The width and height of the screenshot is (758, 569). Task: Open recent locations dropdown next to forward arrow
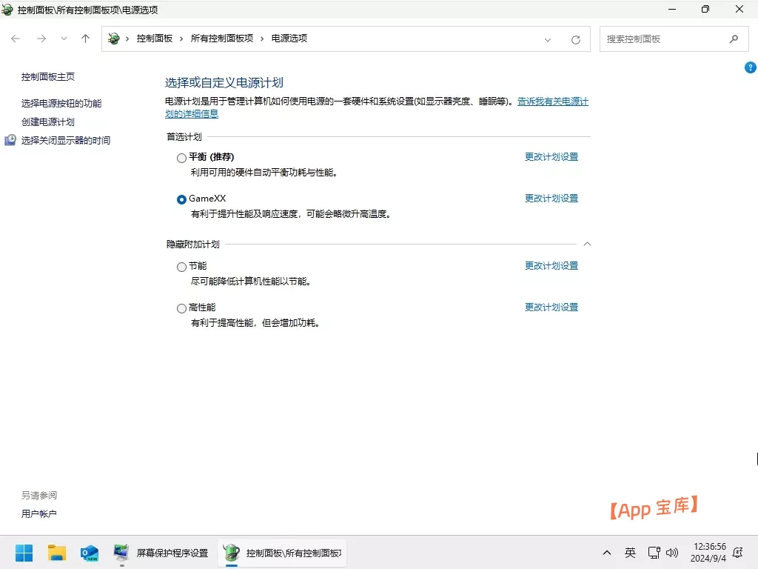point(64,39)
